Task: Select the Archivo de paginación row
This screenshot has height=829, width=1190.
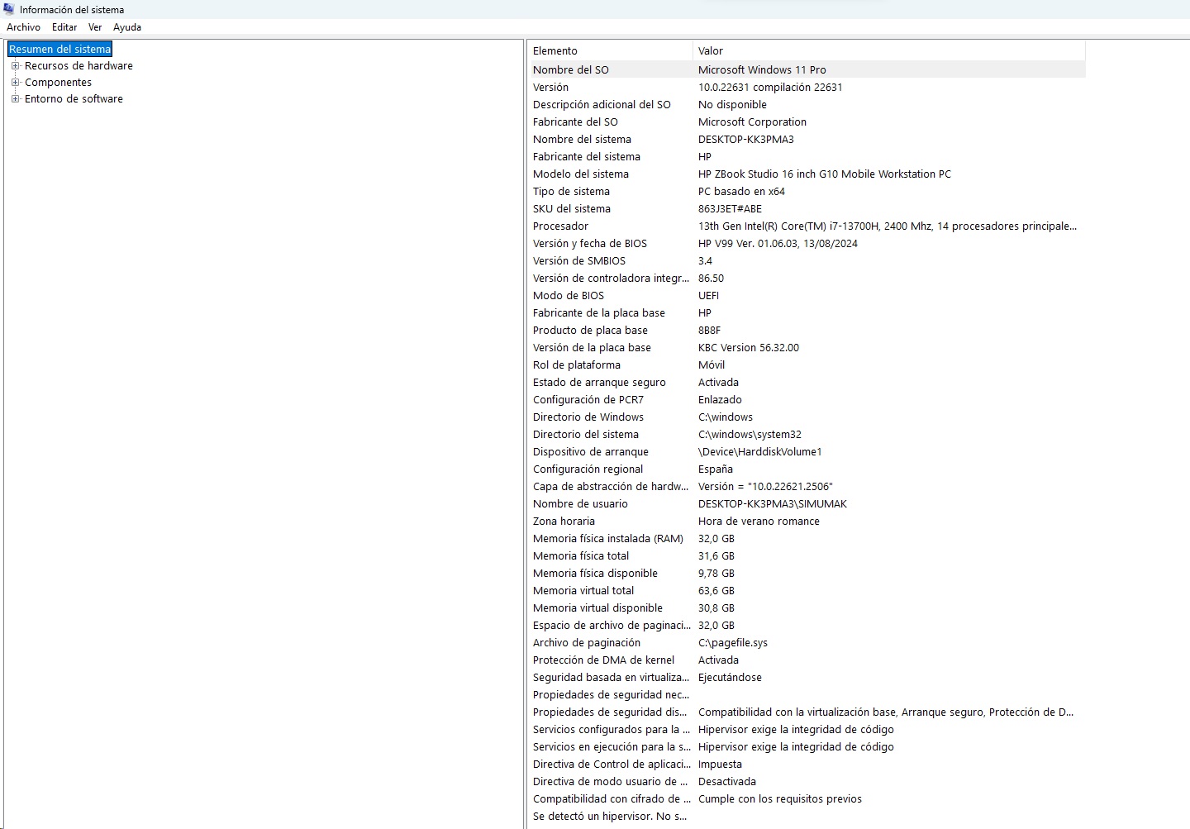Action: click(x=587, y=643)
